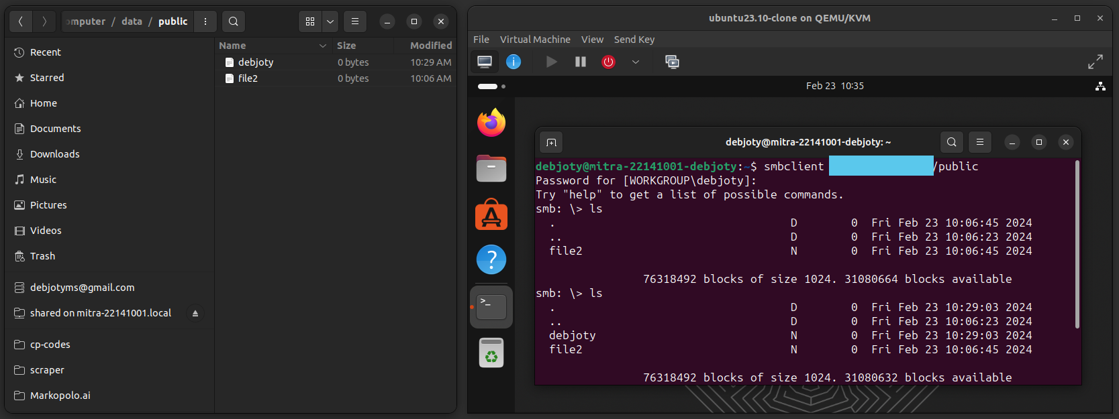1119x419 pixels.
Task: Pause the virtual machine
Action: pyautogui.click(x=581, y=62)
